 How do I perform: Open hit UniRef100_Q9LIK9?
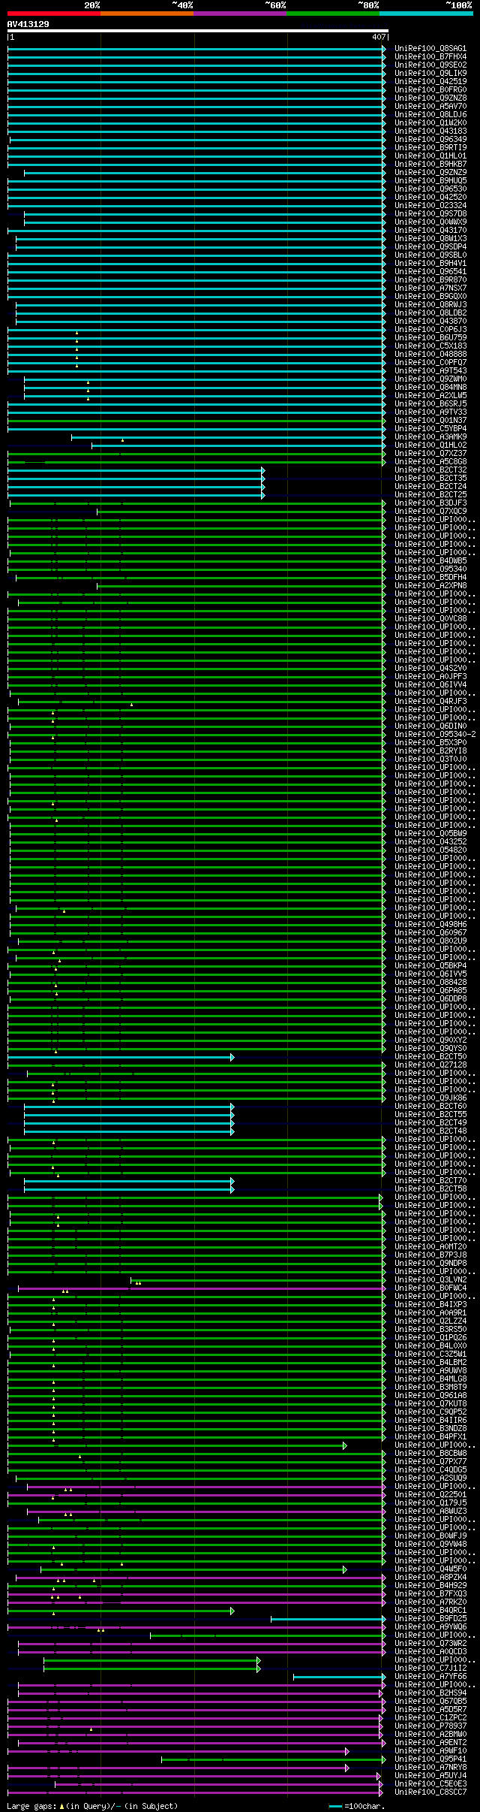[x=430, y=74]
